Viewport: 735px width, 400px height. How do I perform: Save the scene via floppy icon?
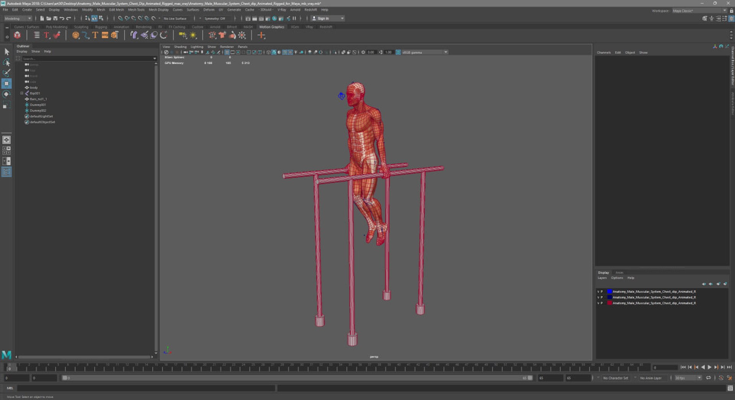[x=55, y=18]
